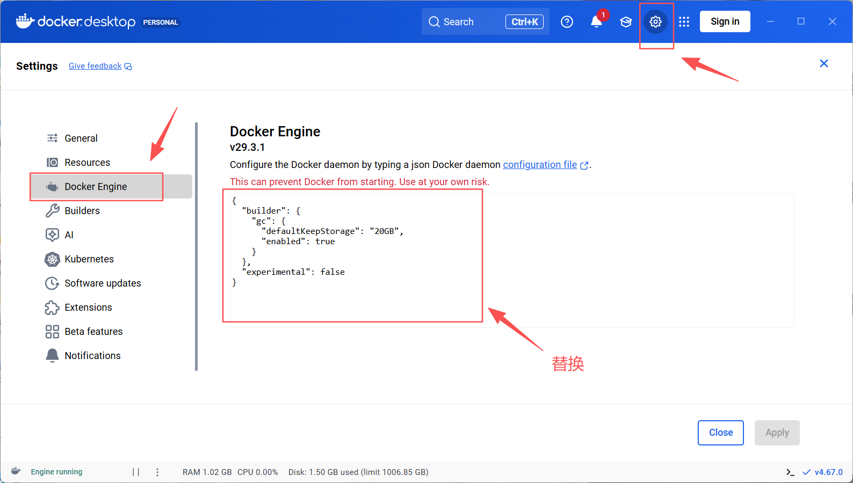Click the feedback icon next to Give feedback
Screen dimensions: 853x483
coord(128,67)
